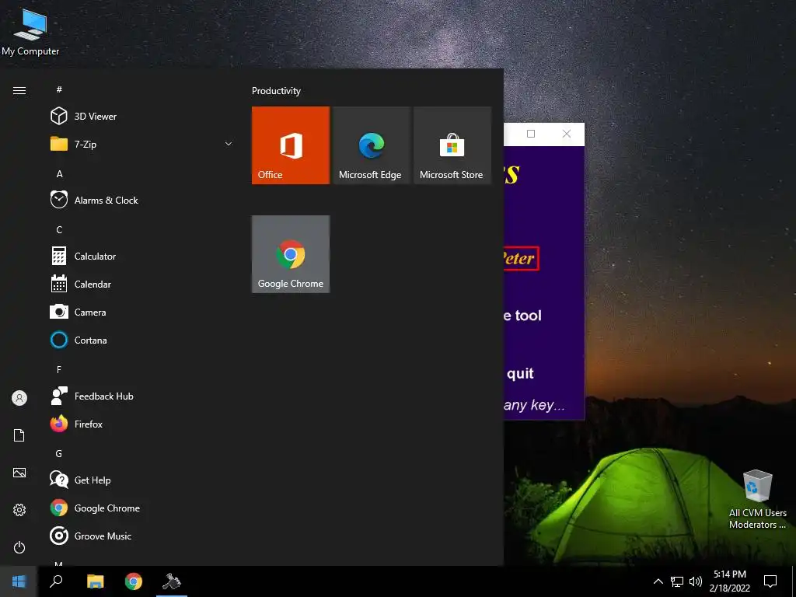Open Feedback Hub app

(x=142, y=396)
